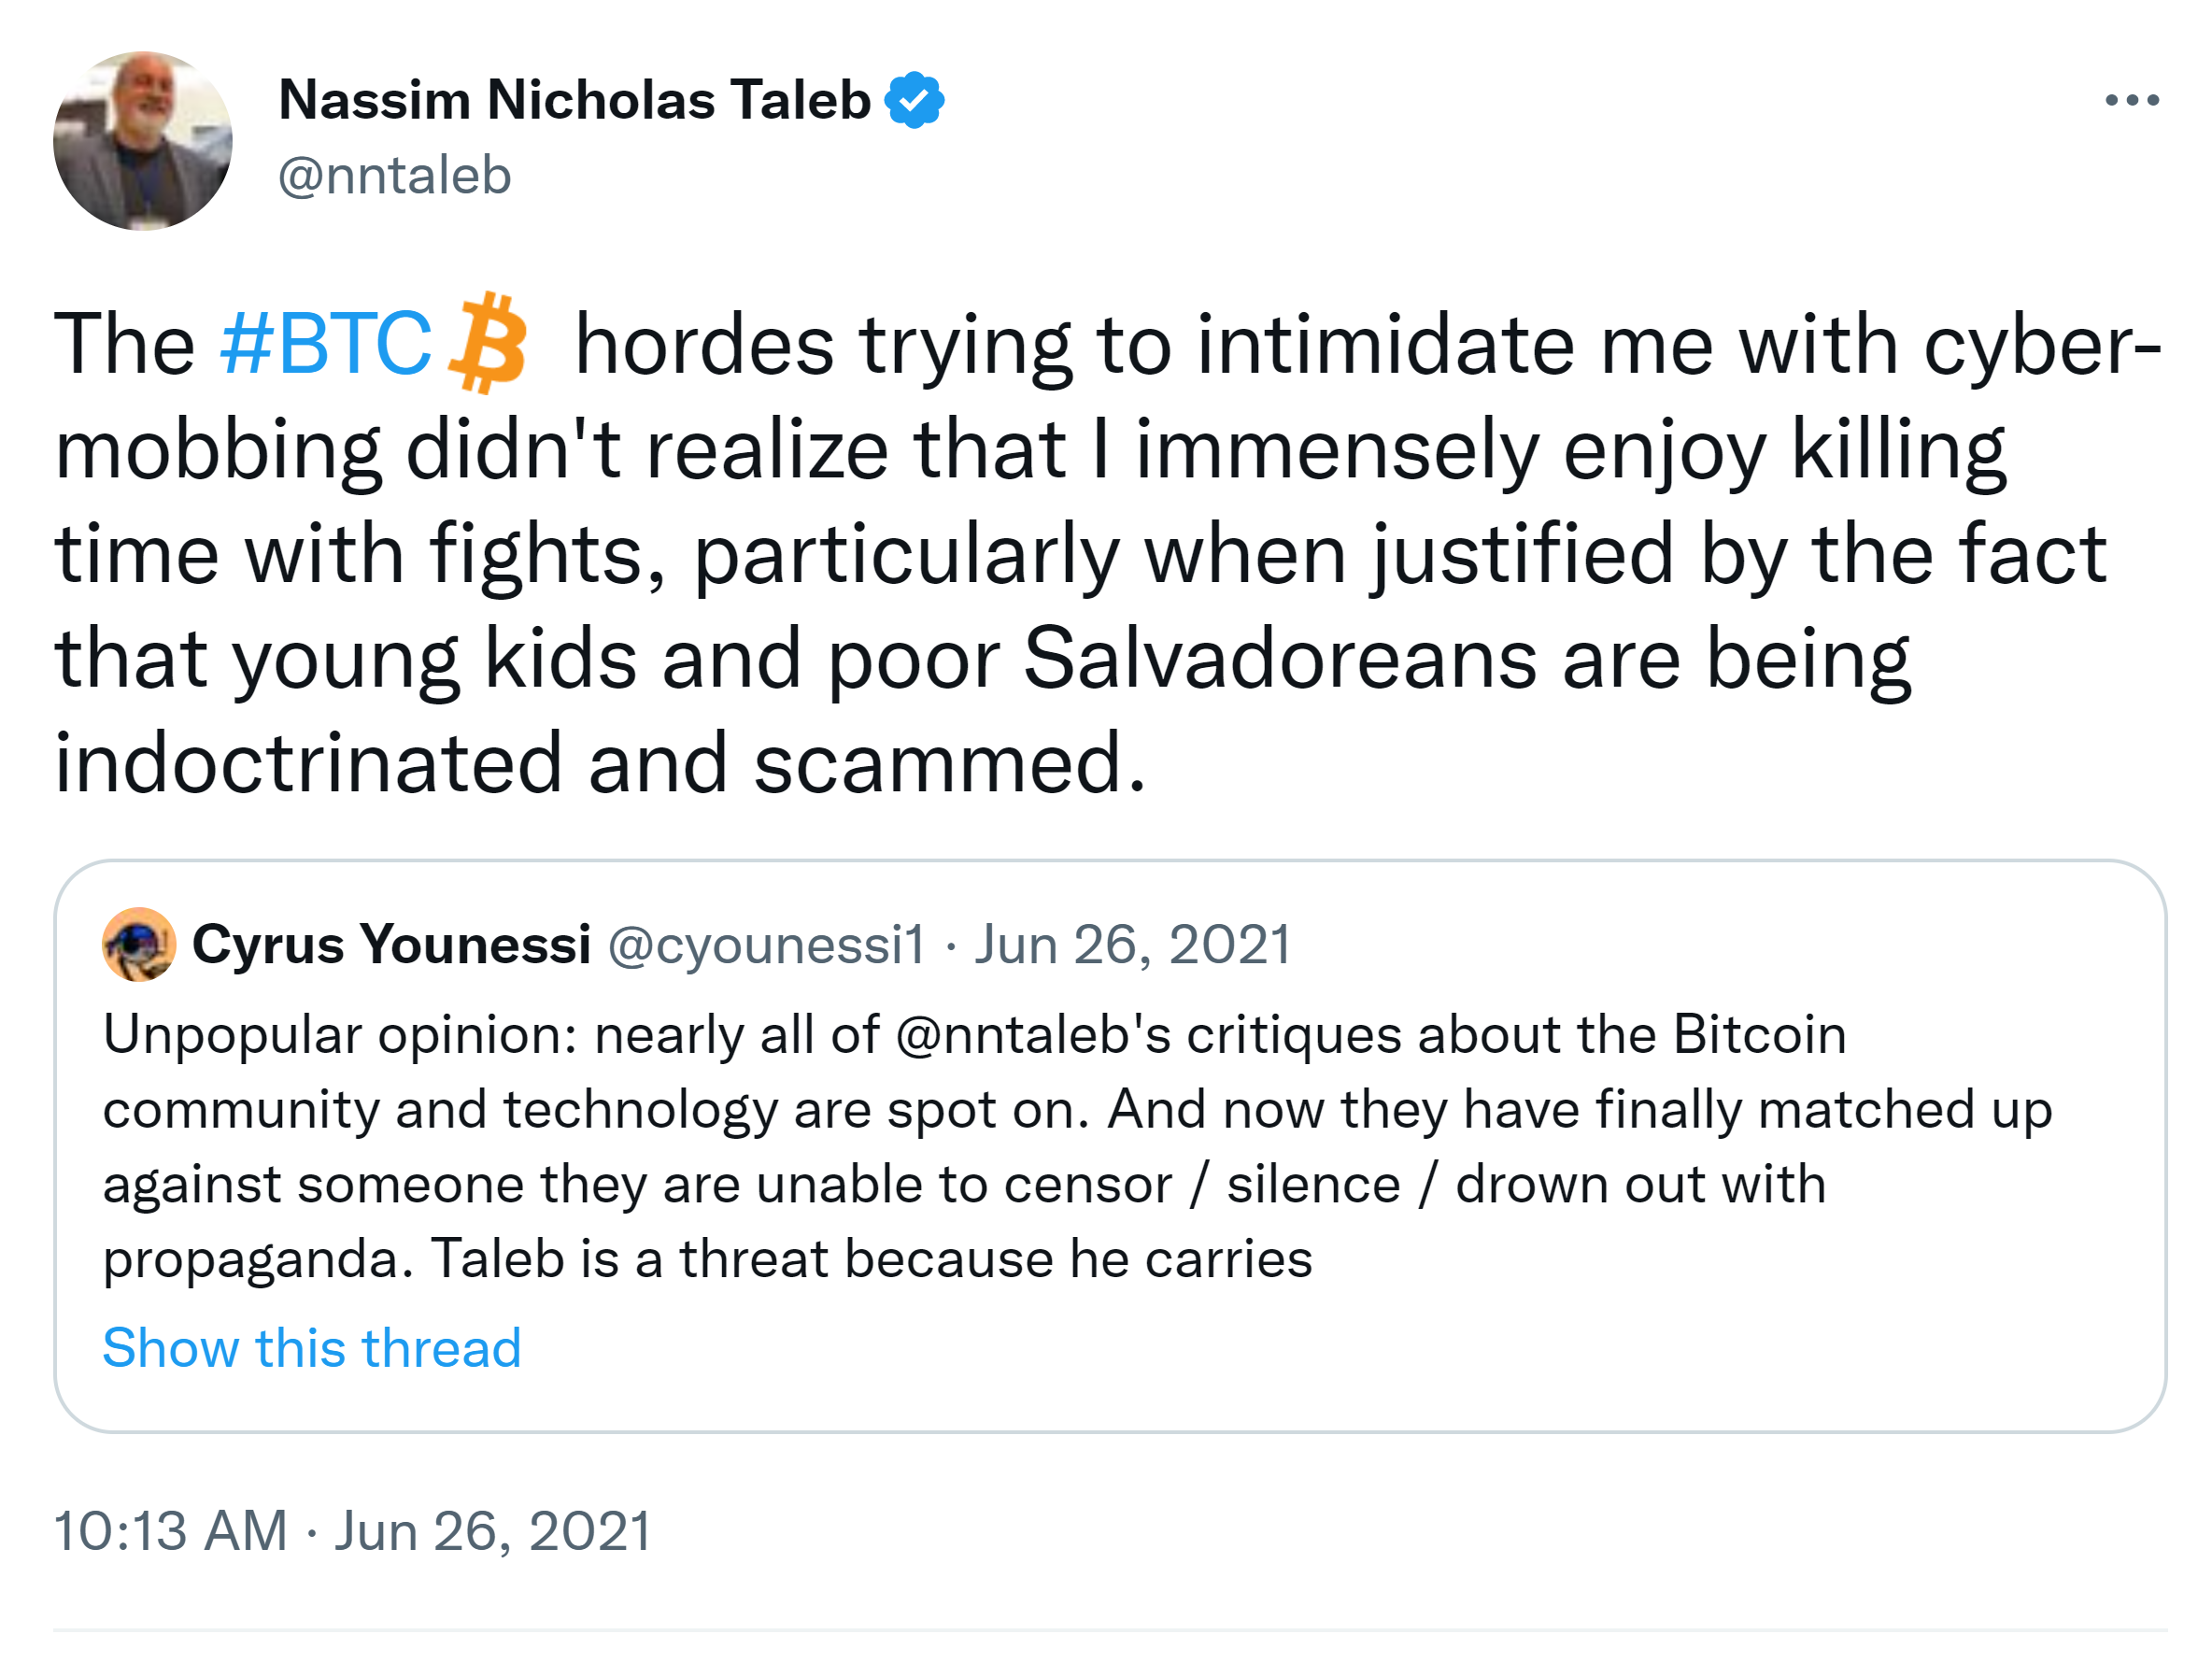Viewport: 2212px width, 1677px height.
Task: Open the three-dot more options menu
Action: tap(2131, 100)
